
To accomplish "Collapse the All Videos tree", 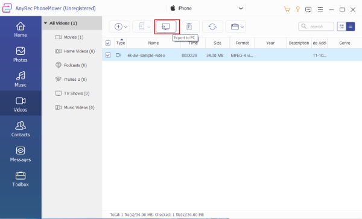I will (x=45, y=23).
